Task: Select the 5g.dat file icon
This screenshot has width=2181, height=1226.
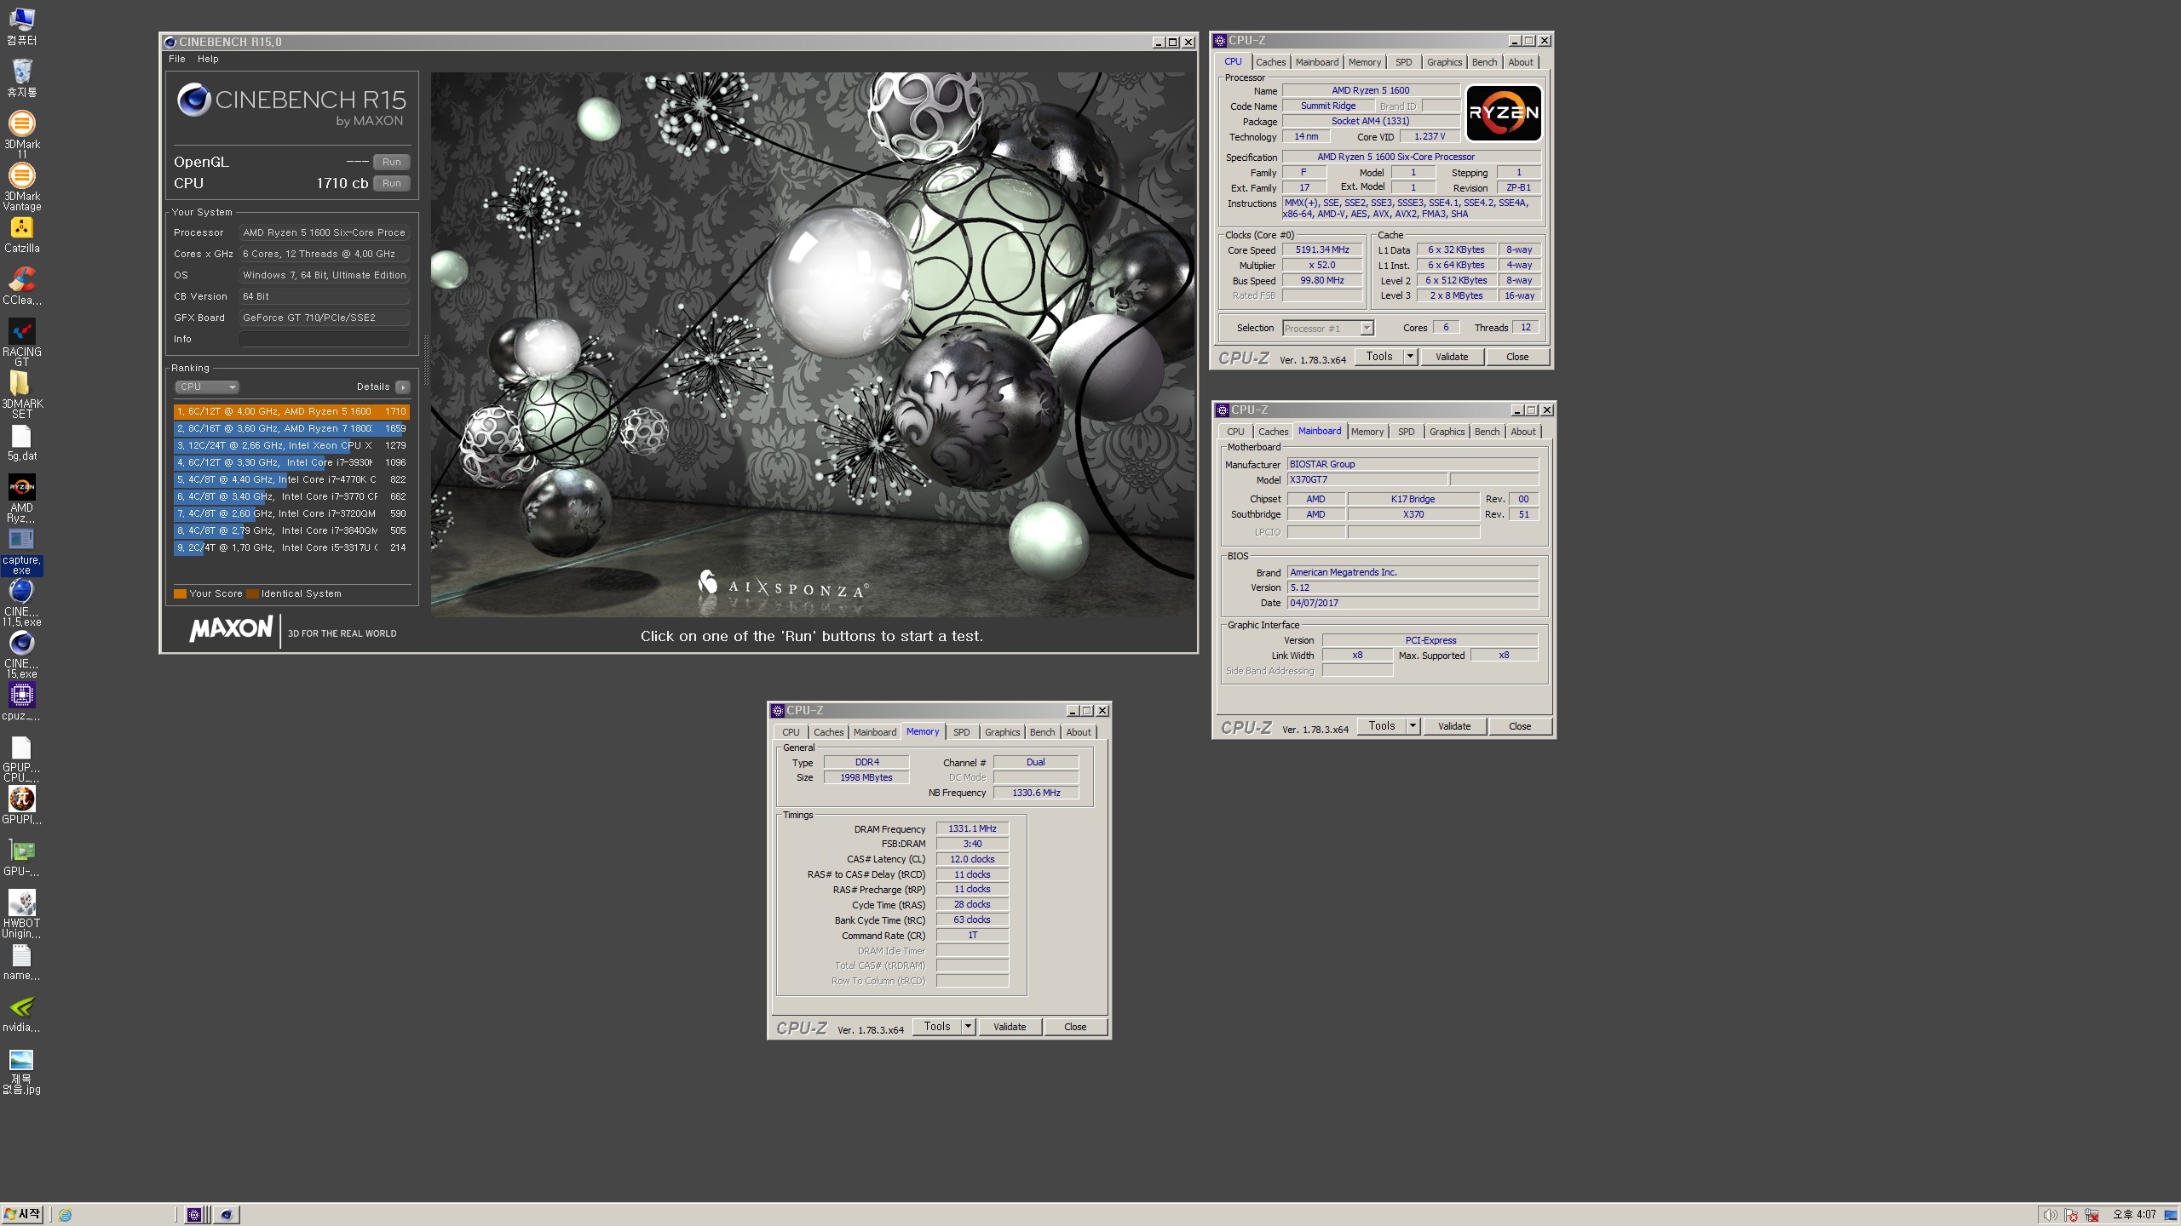Action: pyautogui.click(x=21, y=443)
